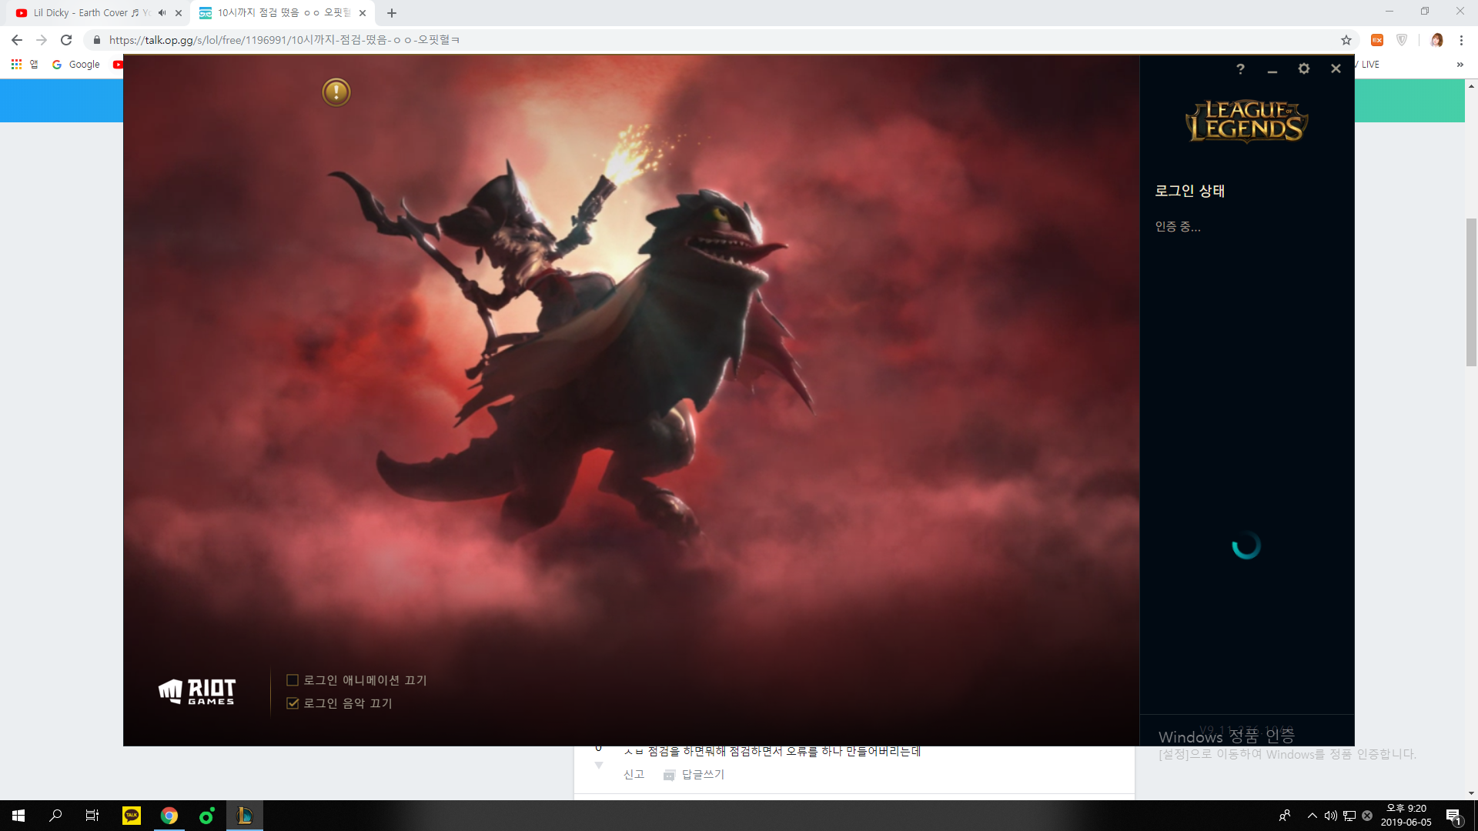Switch to Chrome from taskbar

pyautogui.click(x=169, y=816)
